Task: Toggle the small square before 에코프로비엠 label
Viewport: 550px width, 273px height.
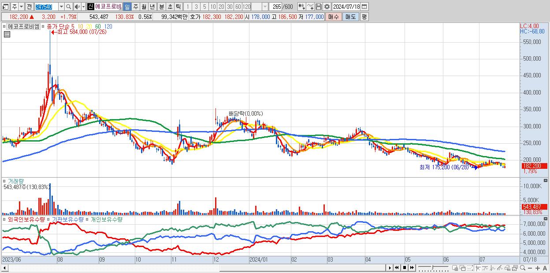Action: 5,26
